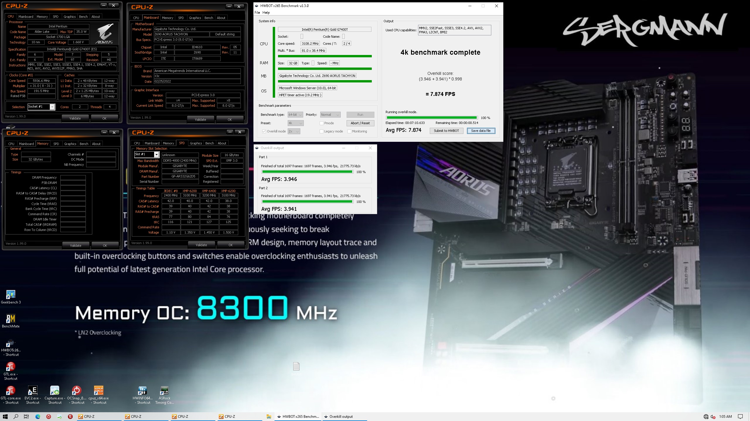This screenshot has height=421, width=750.
Task: Open the Slot #1 memory slot dropdown
Action: 146,154
